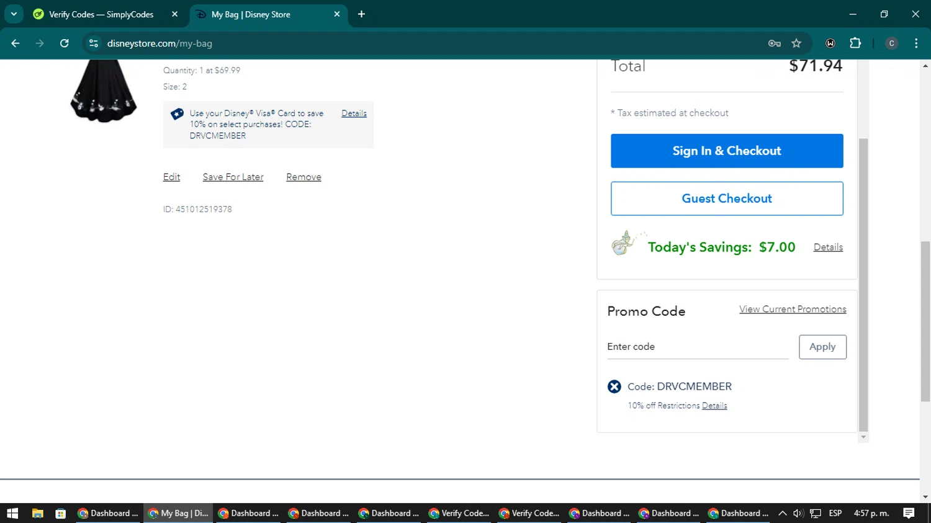Close the My Bag Disney Store tab
The image size is (931, 523).
337,14
